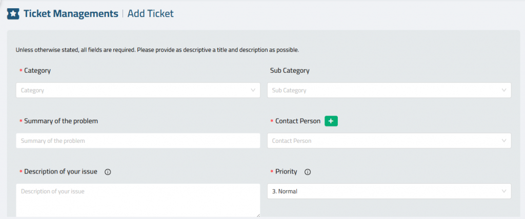Screen dimensions: 525x219
Task: Grab the textarea resize handle corner
Action: pyautogui.click(x=258, y=215)
